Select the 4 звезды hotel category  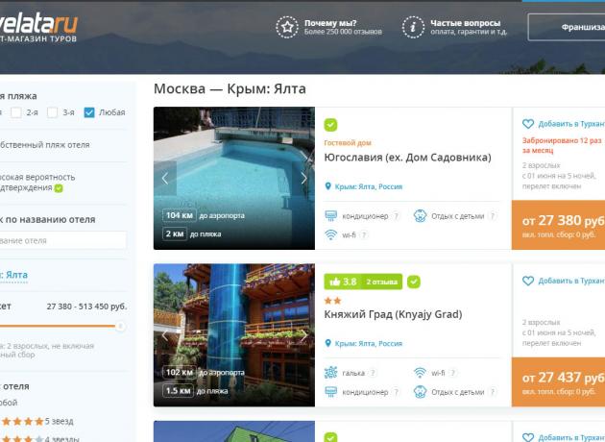point(39,439)
